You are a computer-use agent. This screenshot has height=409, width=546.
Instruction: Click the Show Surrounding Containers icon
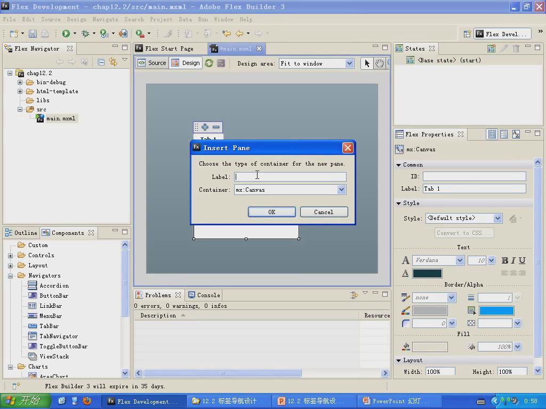(221, 63)
